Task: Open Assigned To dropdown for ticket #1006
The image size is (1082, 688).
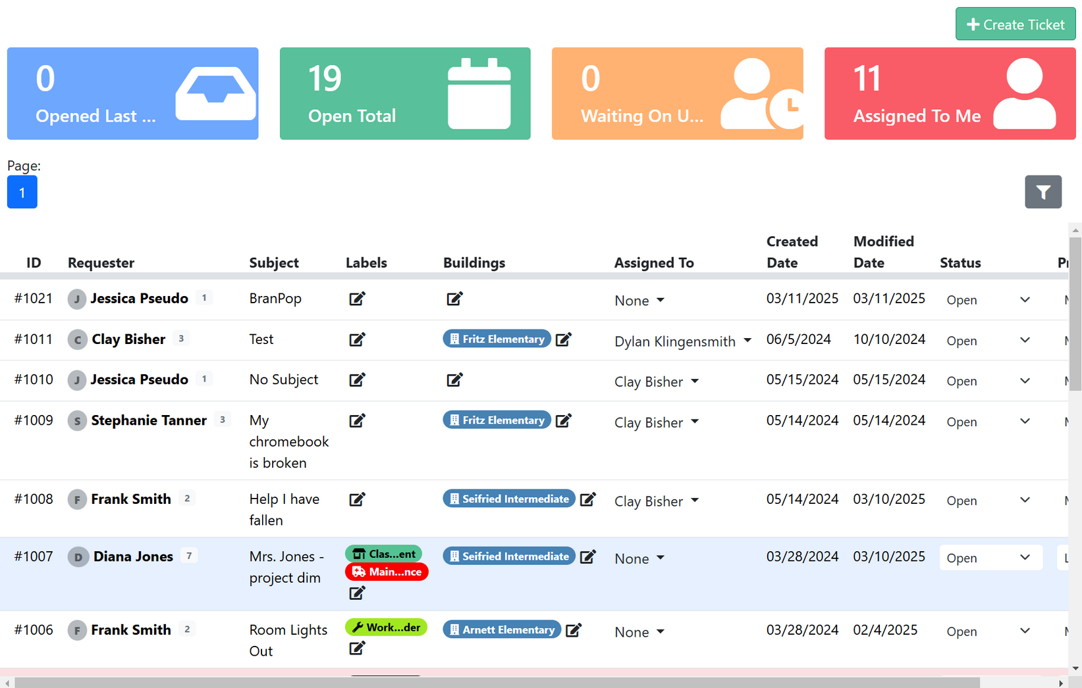Action: point(639,632)
